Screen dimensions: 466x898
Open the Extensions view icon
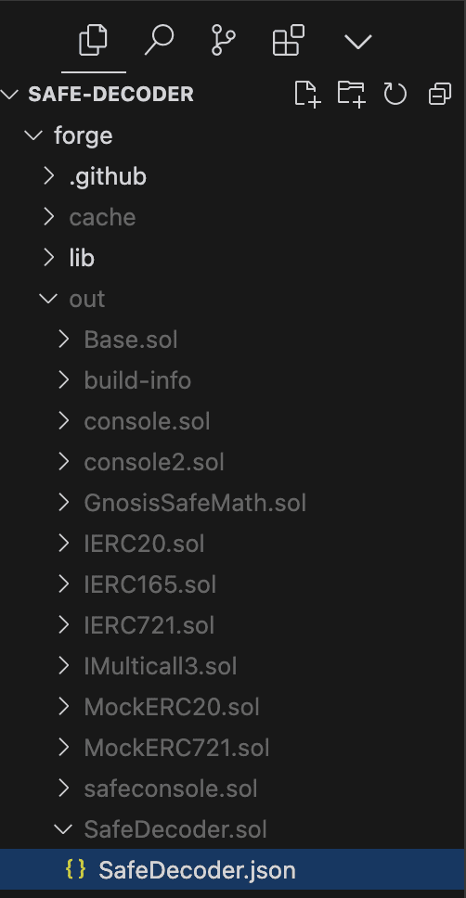tap(289, 41)
